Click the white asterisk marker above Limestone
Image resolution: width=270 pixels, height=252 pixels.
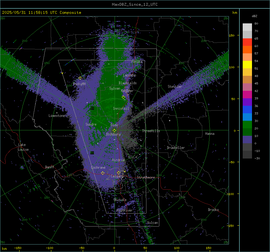coord(57,113)
